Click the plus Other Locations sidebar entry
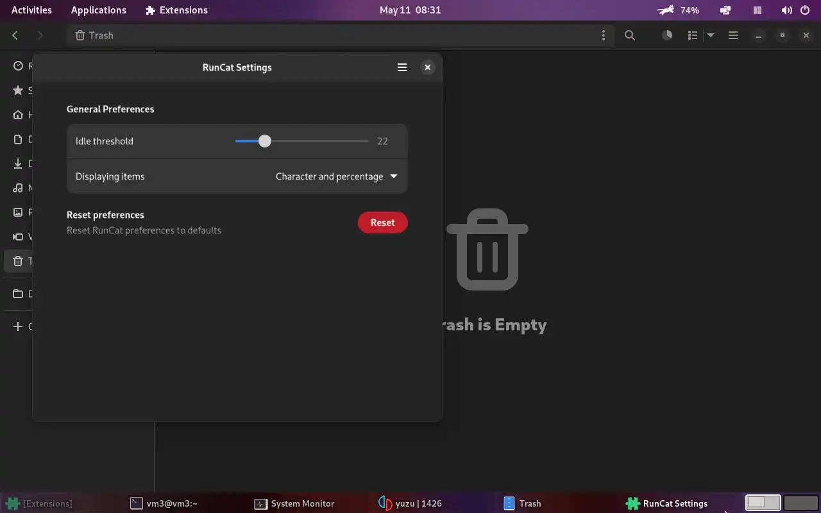 point(19,326)
